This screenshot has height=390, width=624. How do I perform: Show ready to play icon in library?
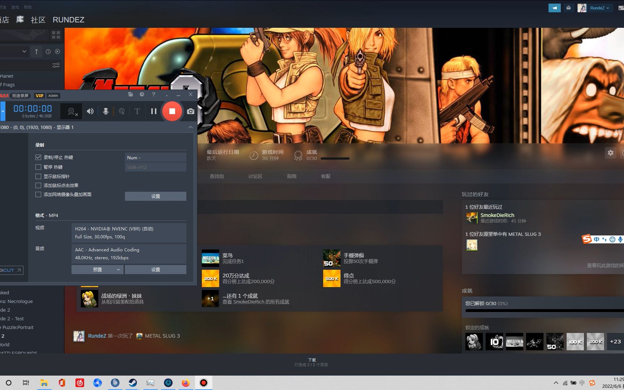pos(57,52)
